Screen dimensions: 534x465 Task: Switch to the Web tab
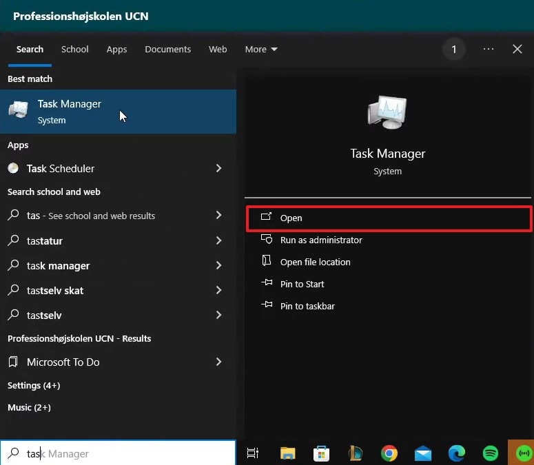(218, 50)
